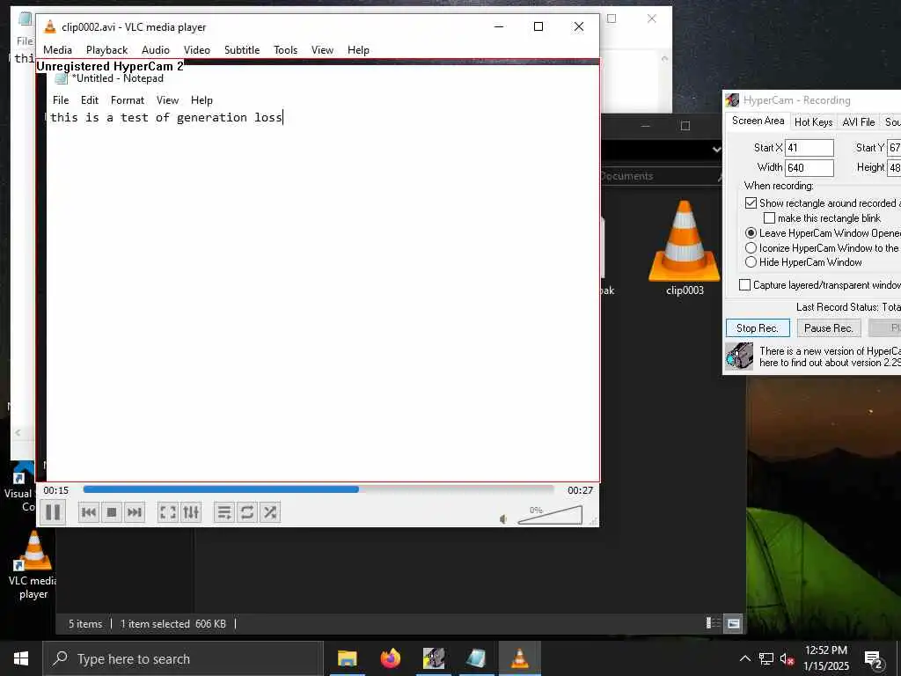Toggle the VLC playlist view
The image size is (901, 676).
pyautogui.click(x=224, y=512)
